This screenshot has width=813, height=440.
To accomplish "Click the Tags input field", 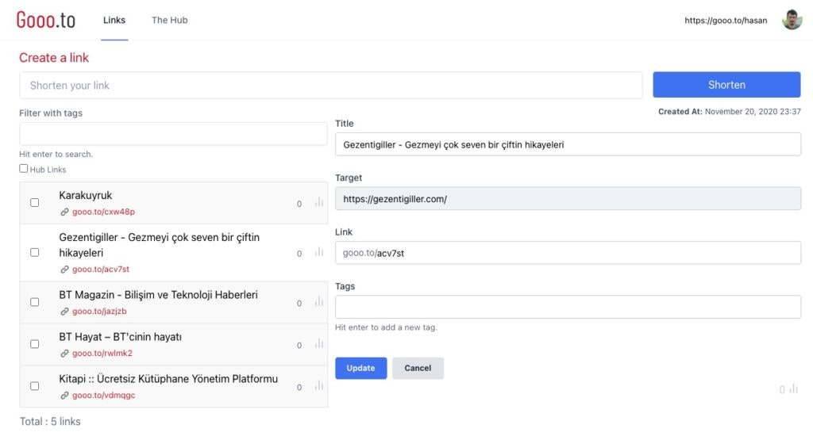I will pos(568,307).
